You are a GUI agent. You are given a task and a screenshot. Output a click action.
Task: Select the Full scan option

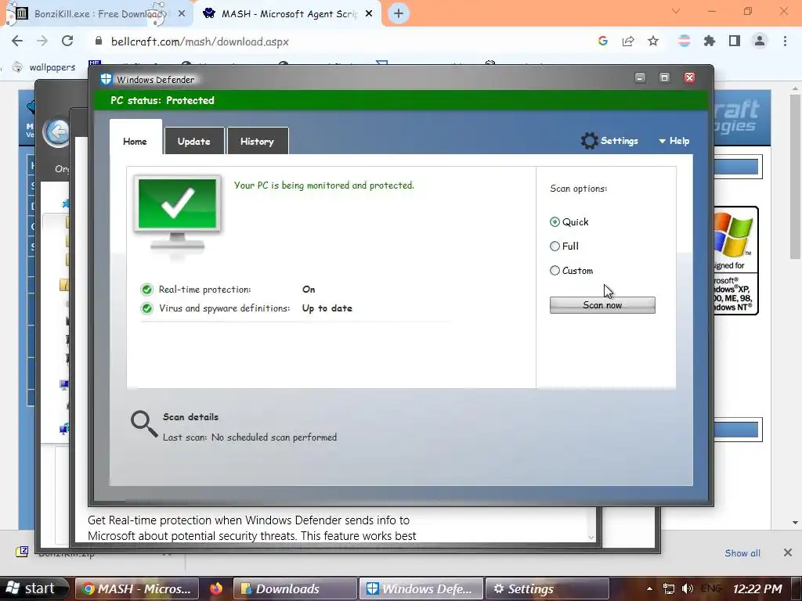555,246
